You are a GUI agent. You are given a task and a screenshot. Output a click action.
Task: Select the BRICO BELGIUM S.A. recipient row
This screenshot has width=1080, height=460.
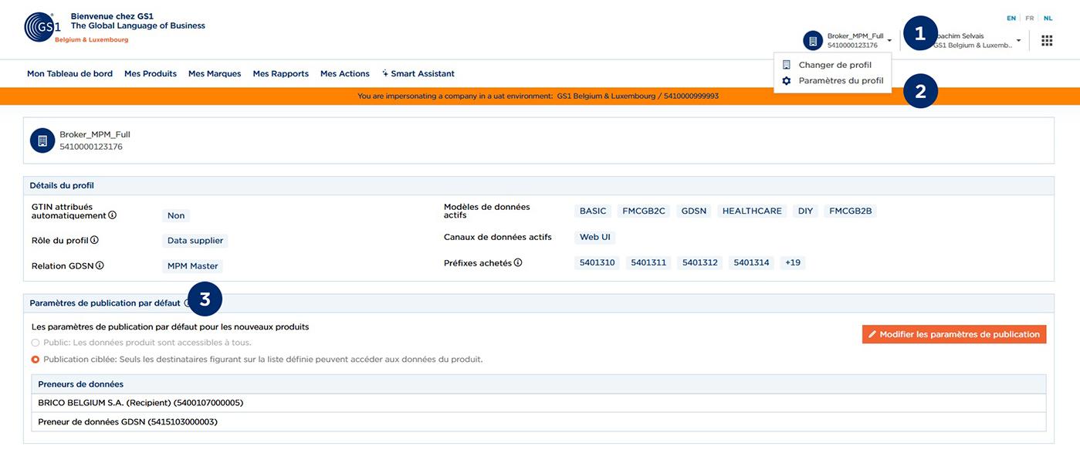click(539, 403)
